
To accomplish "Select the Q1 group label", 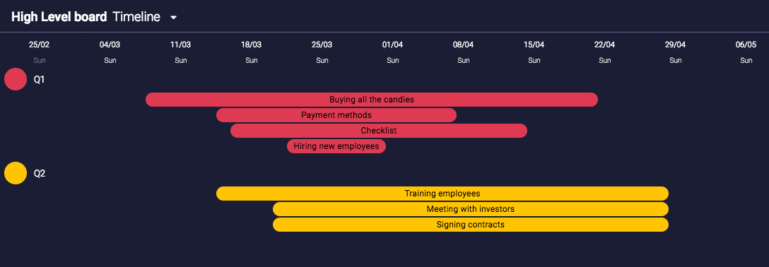I will (40, 79).
